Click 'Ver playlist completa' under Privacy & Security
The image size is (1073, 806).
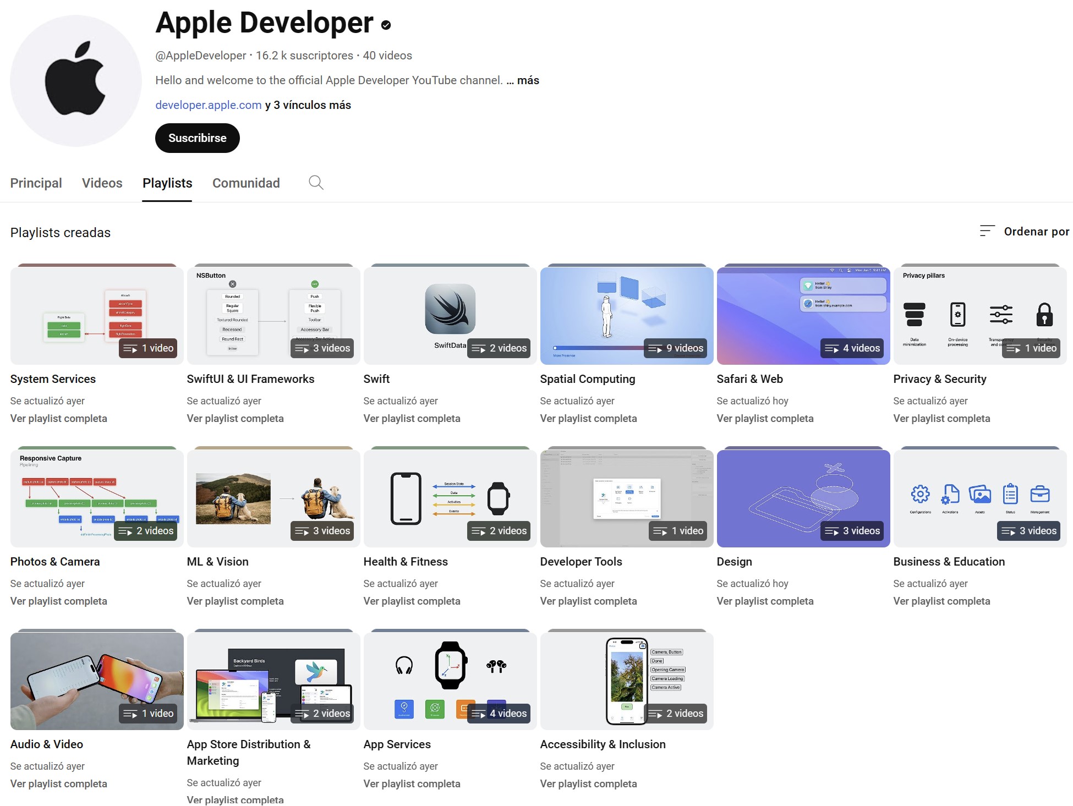941,419
